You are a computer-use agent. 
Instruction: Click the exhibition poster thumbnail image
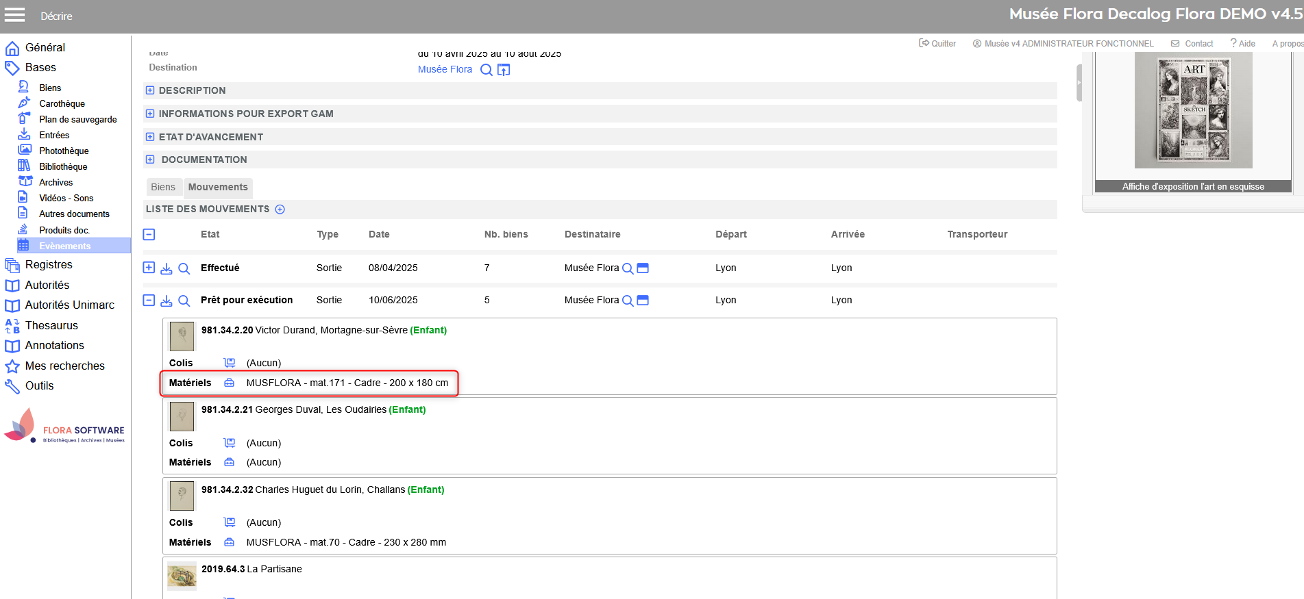1193,111
